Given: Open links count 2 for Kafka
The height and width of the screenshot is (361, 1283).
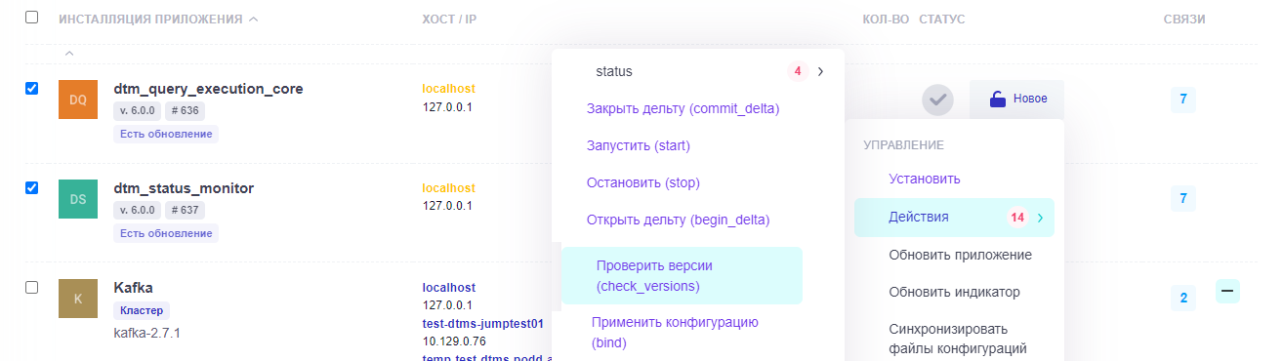Looking at the screenshot, I should pos(1182,299).
